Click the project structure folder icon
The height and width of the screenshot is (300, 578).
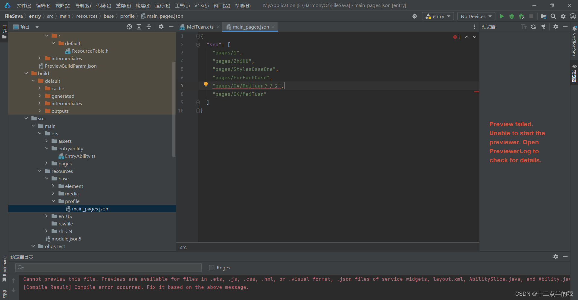pos(544,16)
